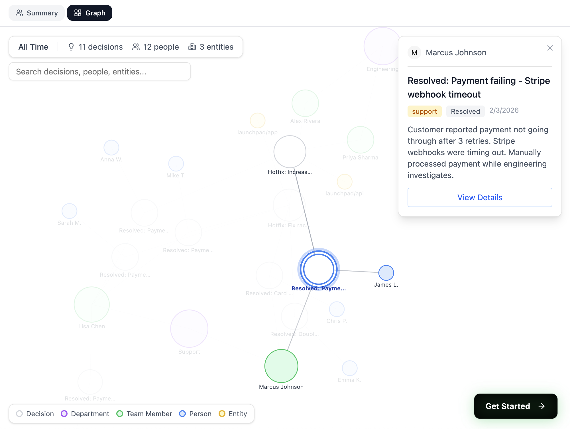Click the support tag badge
This screenshot has height=429, width=570.
pos(424,112)
